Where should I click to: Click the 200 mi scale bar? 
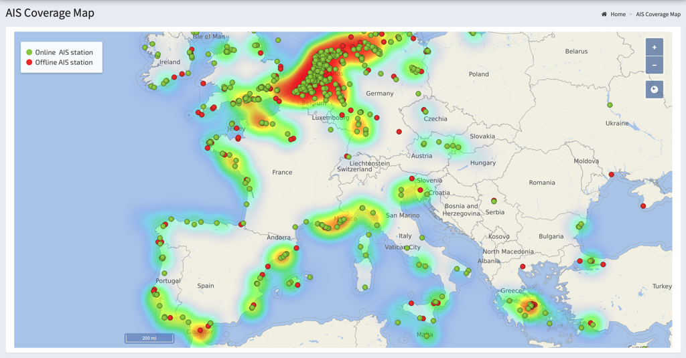tap(149, 339)
